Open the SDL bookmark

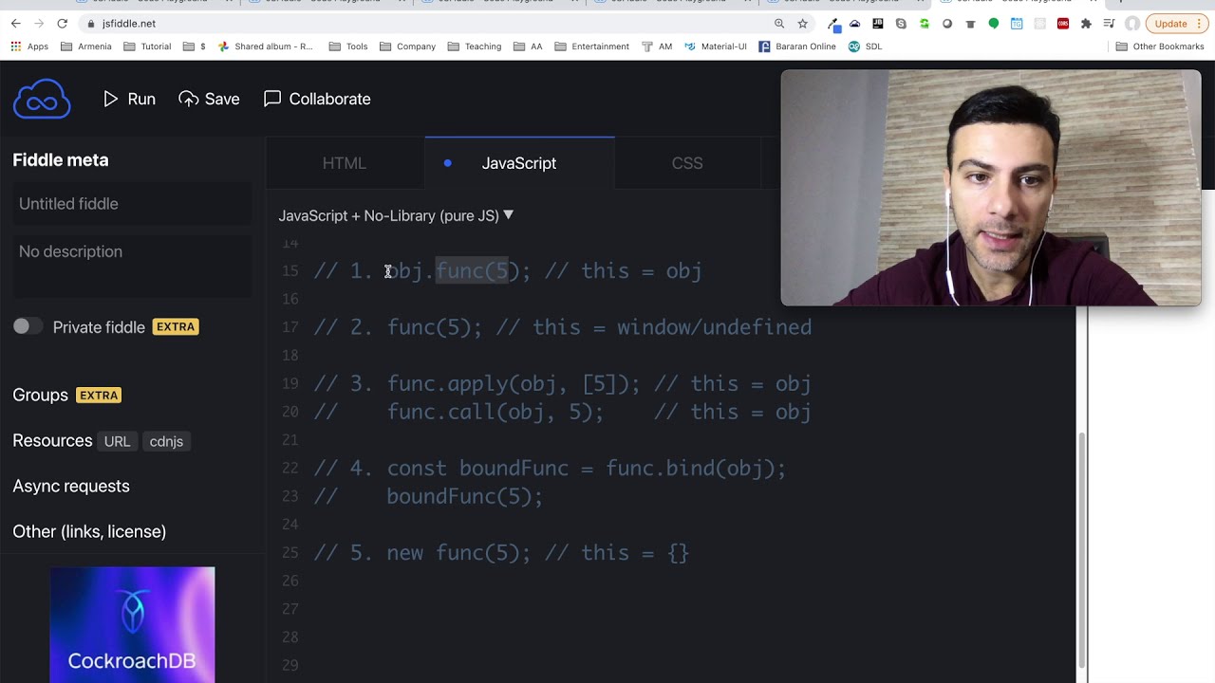(x=866, y=46)
